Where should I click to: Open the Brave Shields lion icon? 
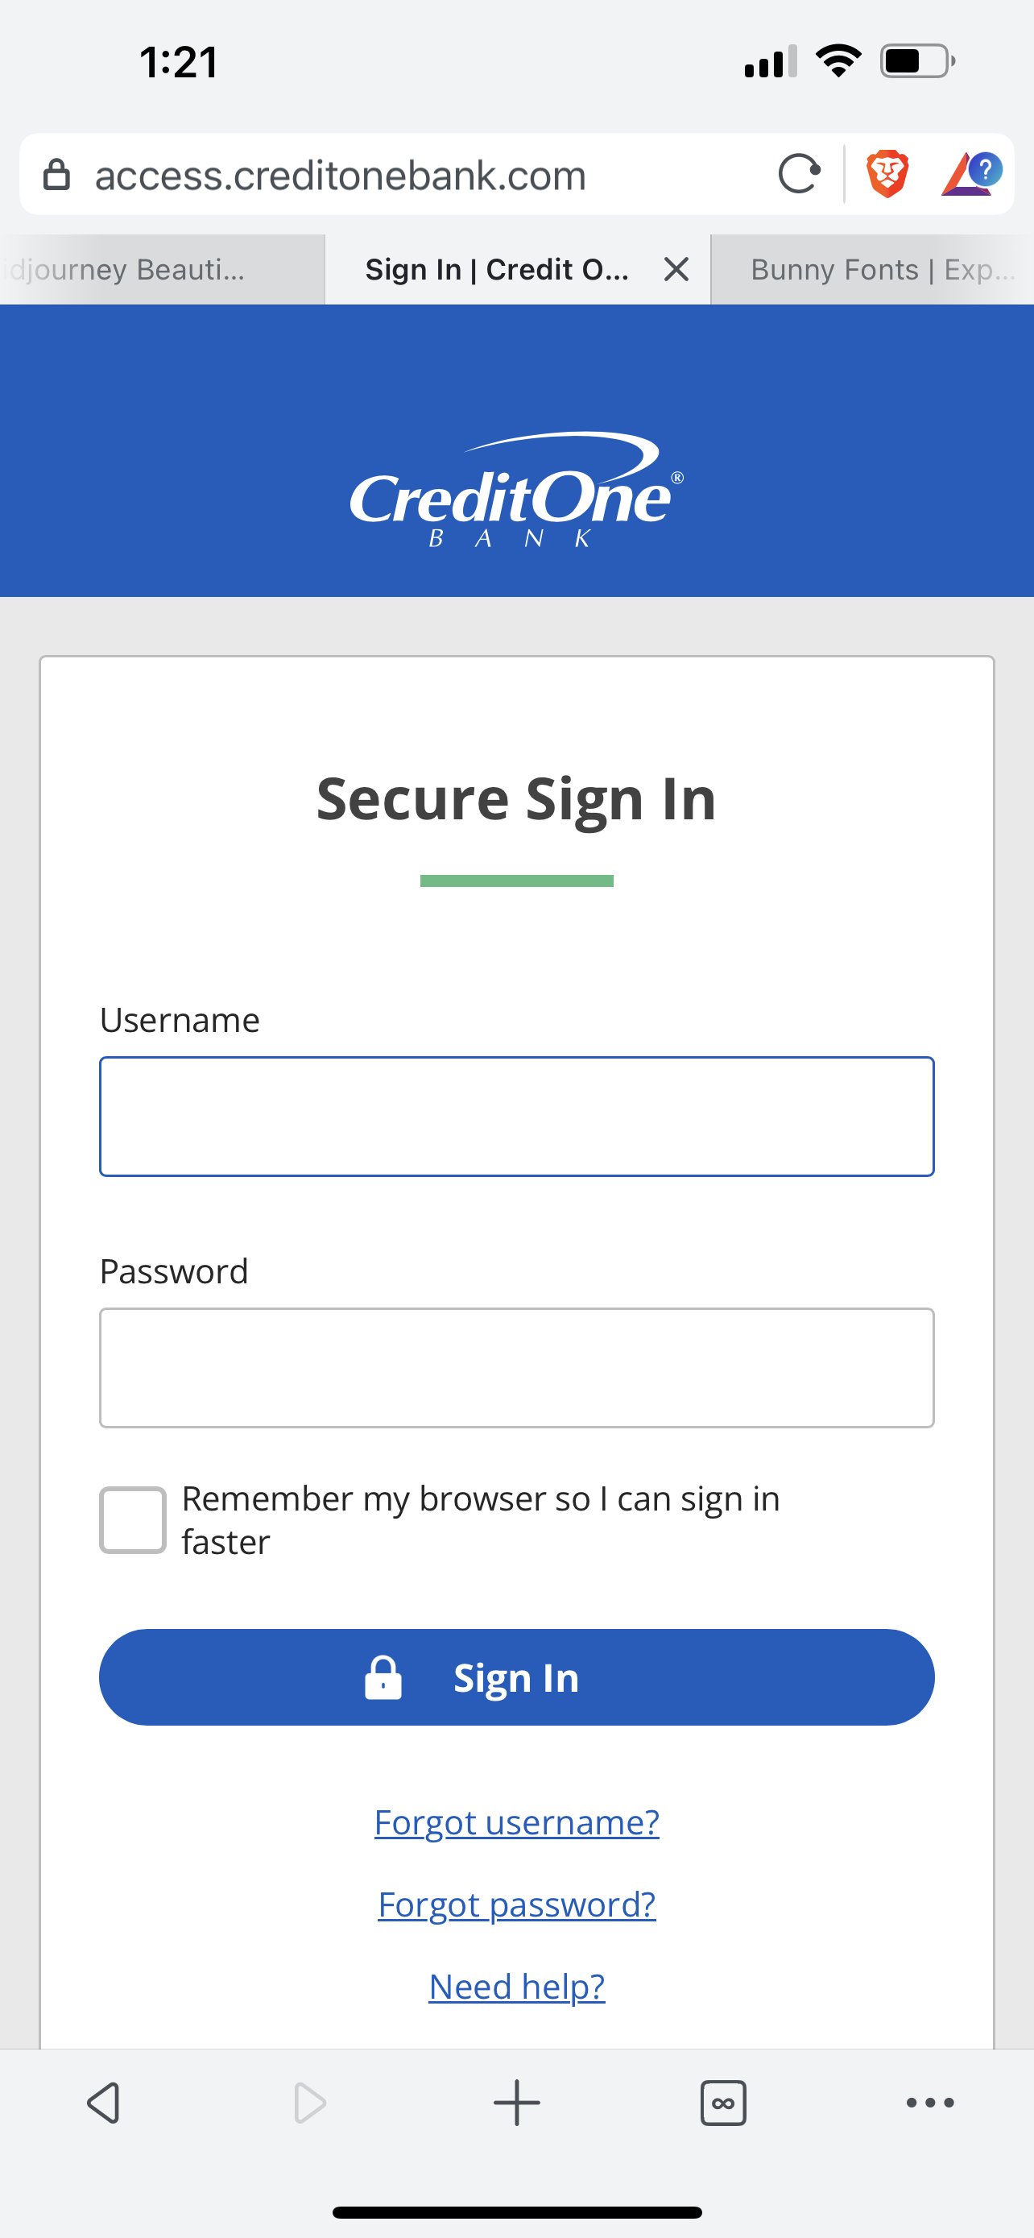pos(887,174)
